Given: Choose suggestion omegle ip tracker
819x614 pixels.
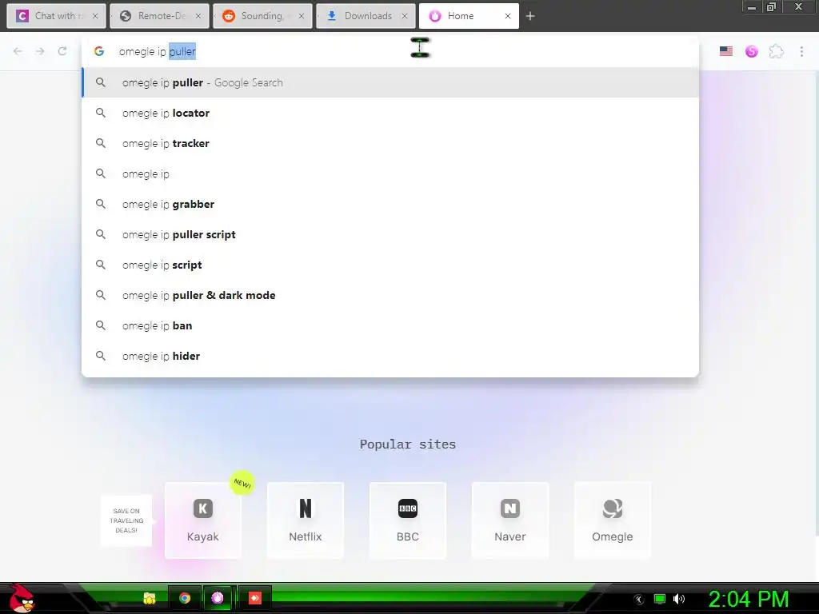Looking at the screenshot, I should point(390,143).
